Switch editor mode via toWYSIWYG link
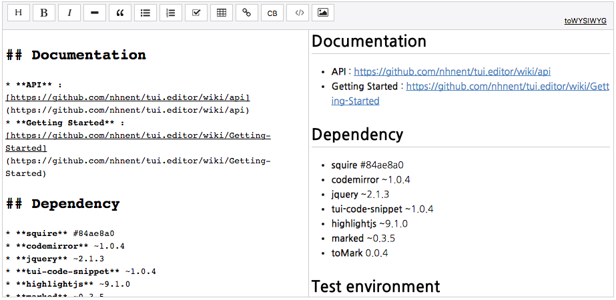The image size is (616, 300). click(585, 21)
